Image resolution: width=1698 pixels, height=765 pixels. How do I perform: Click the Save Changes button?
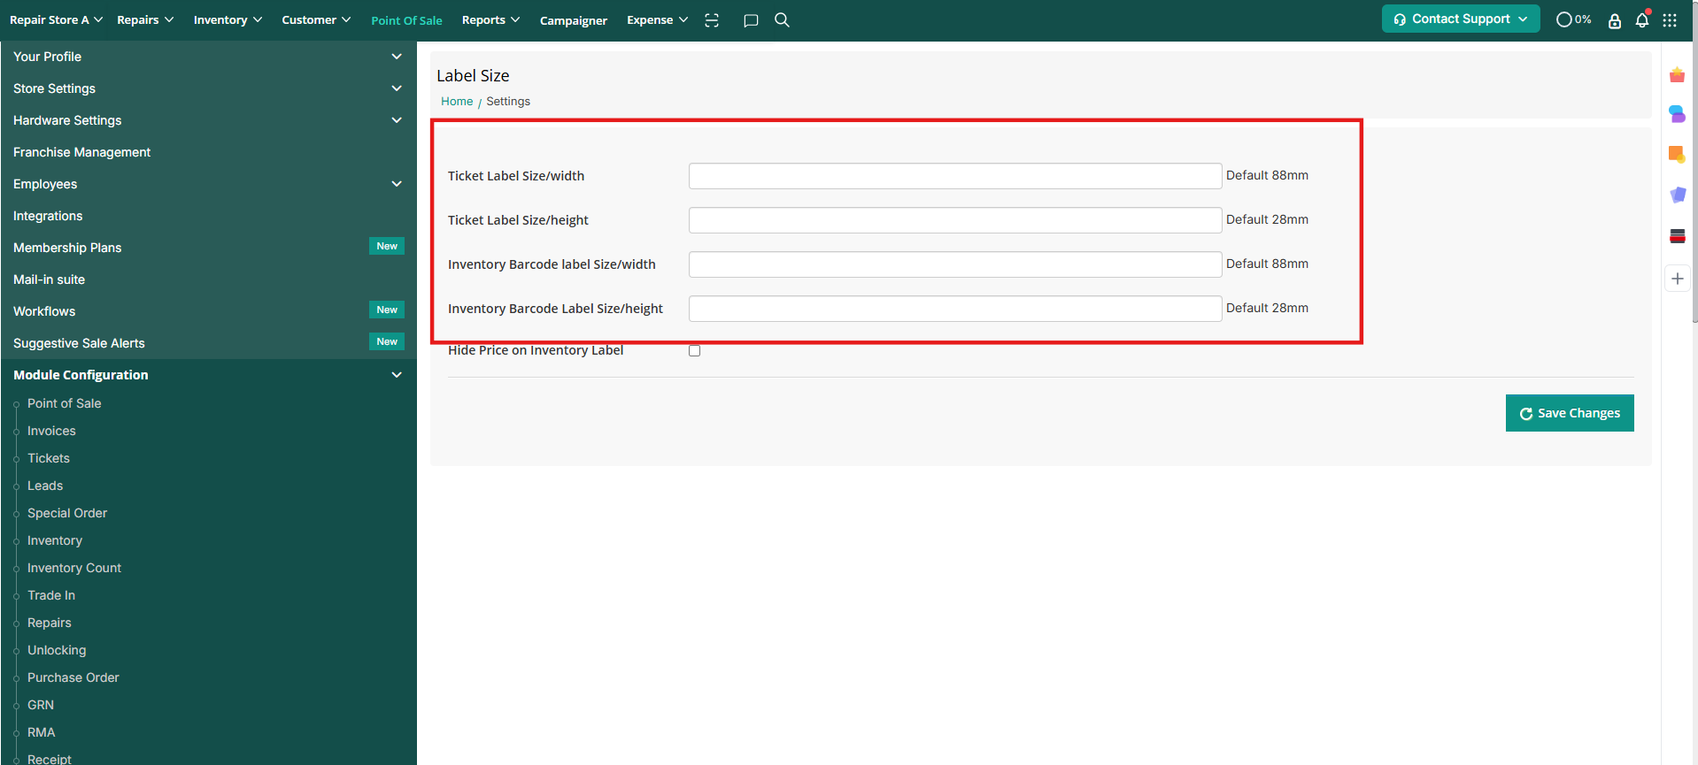(x=1569, y=413)
